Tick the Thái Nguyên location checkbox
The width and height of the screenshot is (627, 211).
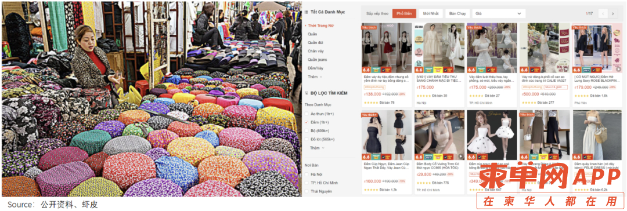[307, 191]
